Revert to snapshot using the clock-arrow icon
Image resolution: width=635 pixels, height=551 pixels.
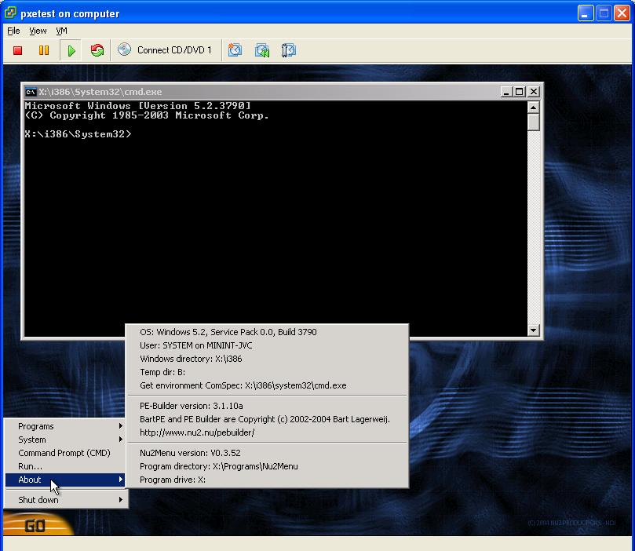[262, 50]
